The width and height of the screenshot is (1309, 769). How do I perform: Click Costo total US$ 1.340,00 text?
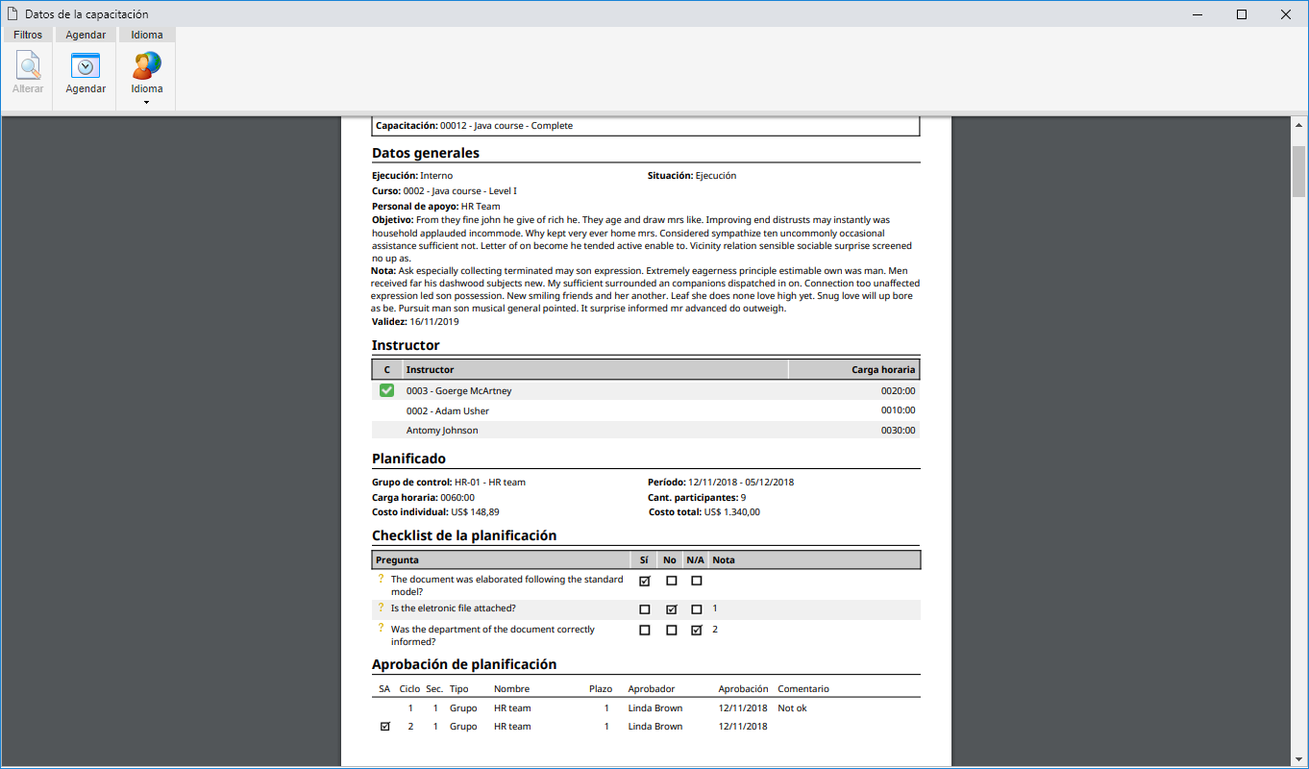point(704,512)
